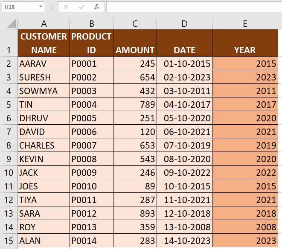Select column E header
Image resolution: width=282 pixels, height=249 pixels.
245,24
